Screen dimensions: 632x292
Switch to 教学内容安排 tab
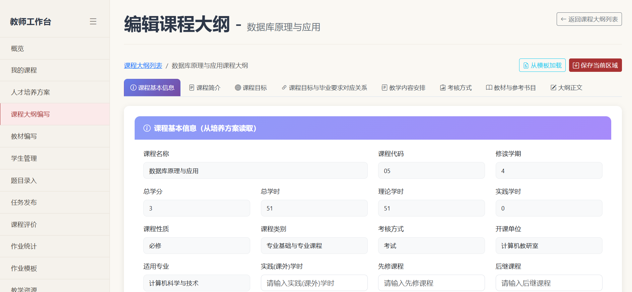[x=403, y=88]
